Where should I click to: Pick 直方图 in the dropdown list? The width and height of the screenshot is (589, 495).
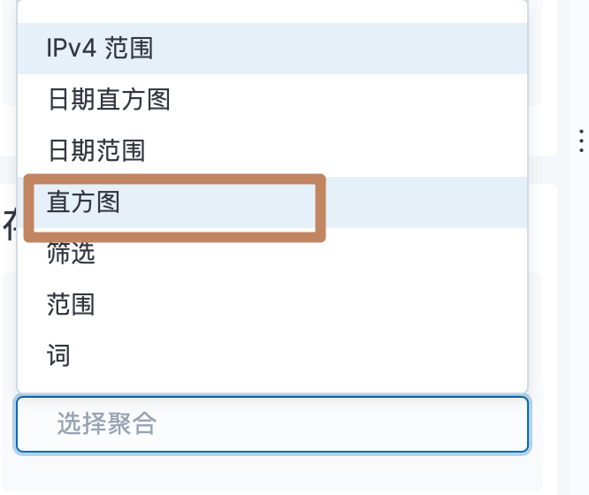[272, 202]
